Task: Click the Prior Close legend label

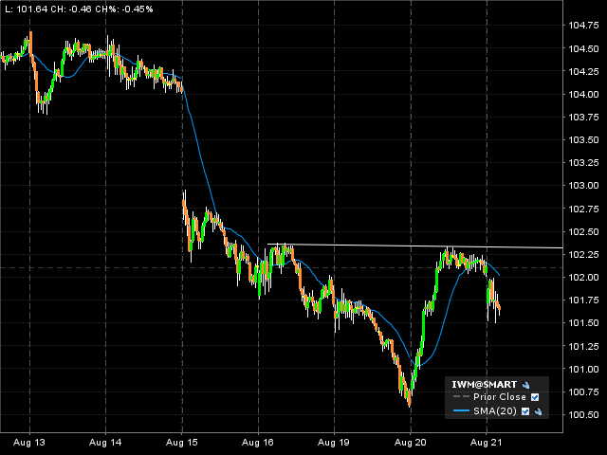Action: point(500,397)
